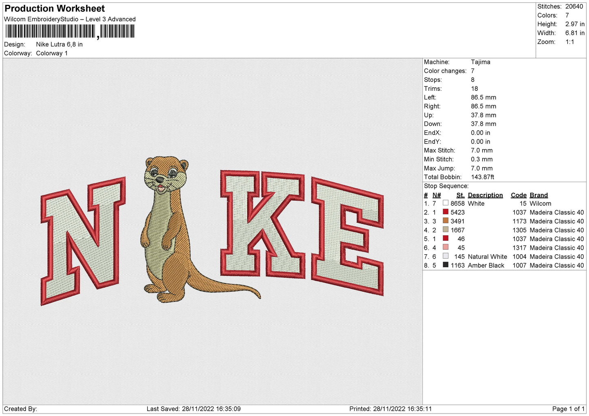
Task: Click the Colors value 7 in header
Action: 567,15
